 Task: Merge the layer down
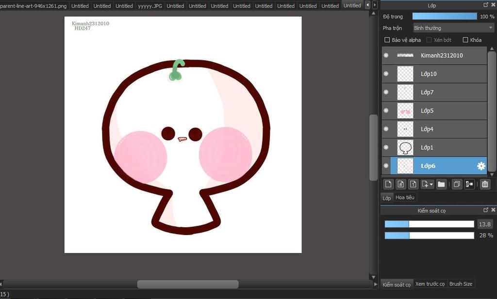coord(469,184)
